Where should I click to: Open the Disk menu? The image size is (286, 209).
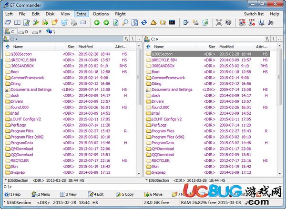(x=50, y=14)
